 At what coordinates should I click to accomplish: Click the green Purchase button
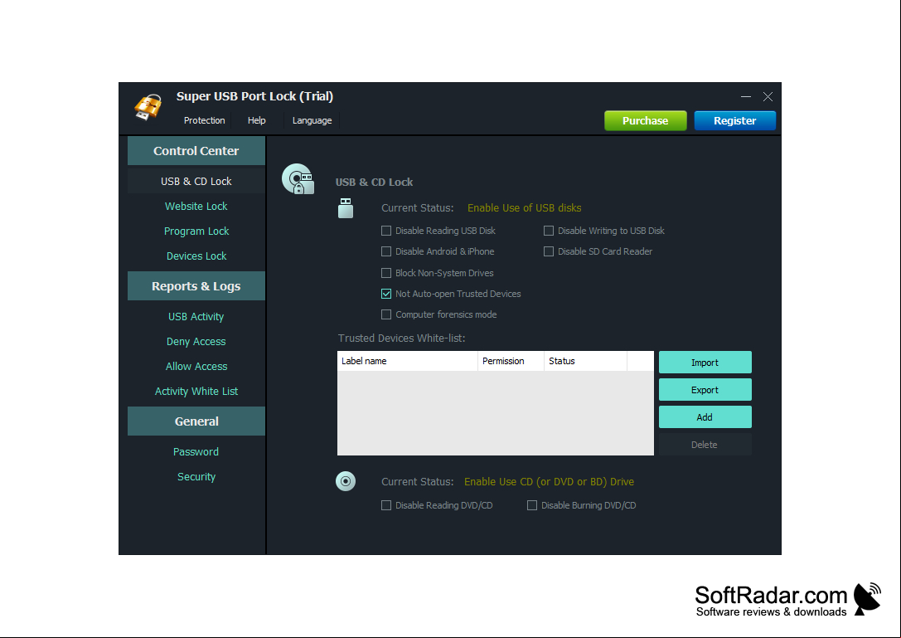coord(646,121)
